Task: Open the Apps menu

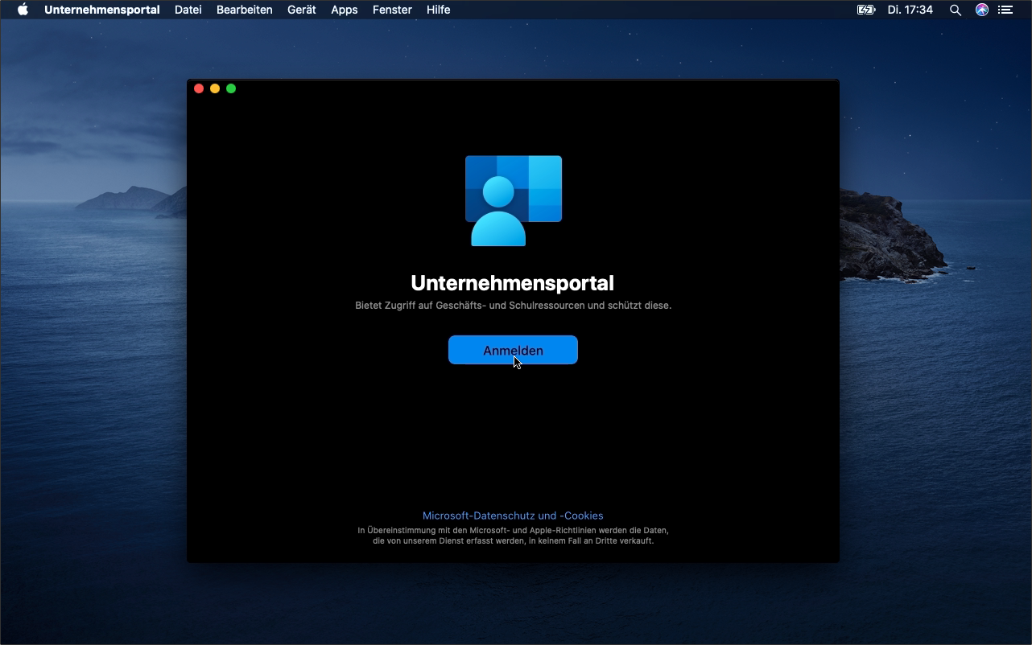Action: tap(344, 10)
